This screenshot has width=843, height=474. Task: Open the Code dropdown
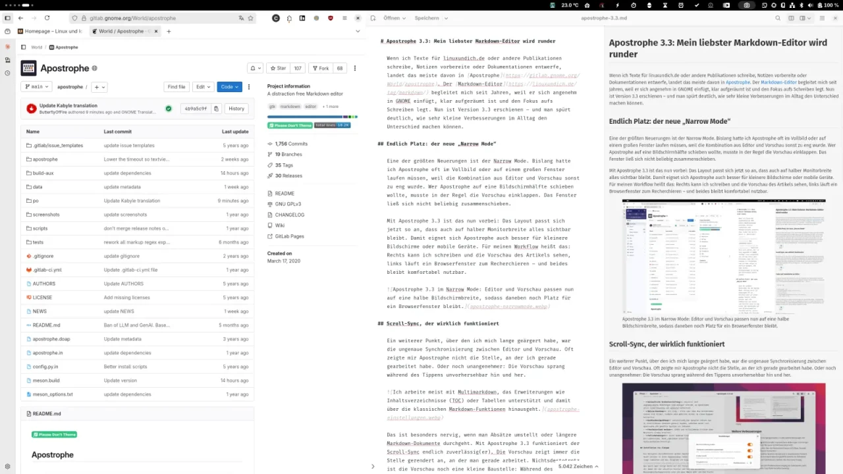(x=229, y=86)
